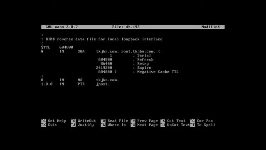The height and width of the screenshot is (150, 266).
Task: Click the root.tkjbn.com. text in SOA line
Action: click(138, 51)
